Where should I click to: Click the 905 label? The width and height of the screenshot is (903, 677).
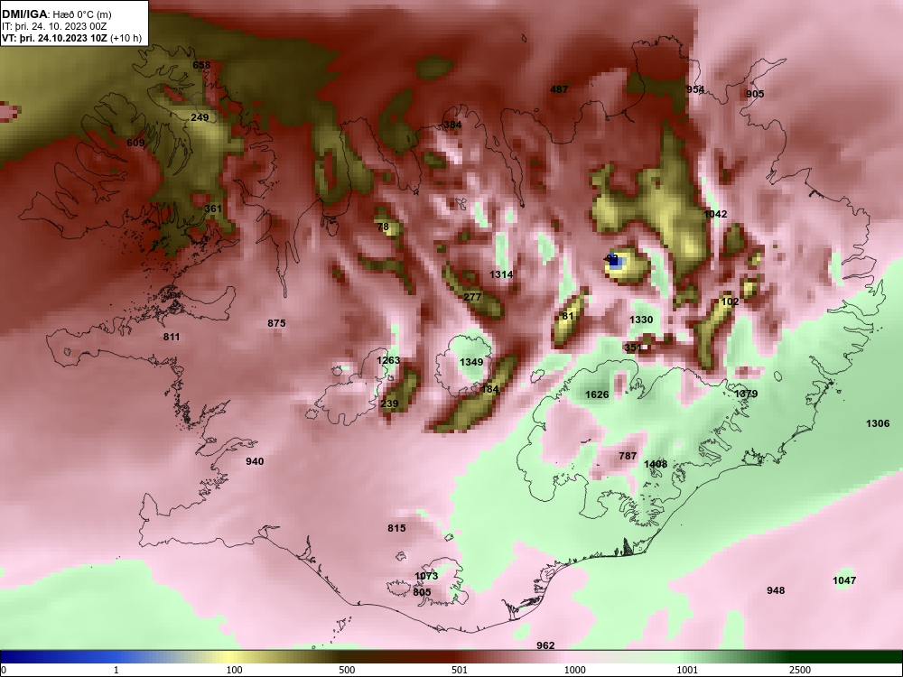(x=755, y=94)
